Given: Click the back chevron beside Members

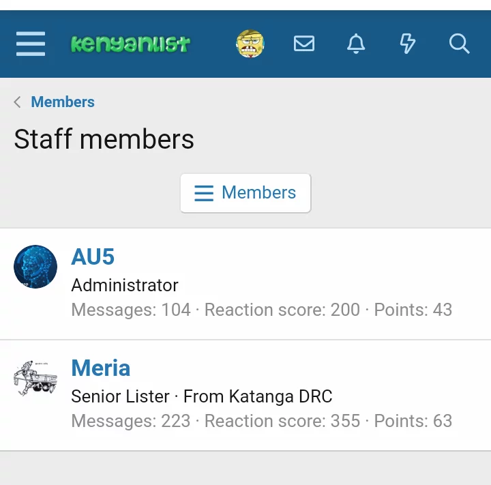Looking at the screenshot, I should tap(17, 102).
